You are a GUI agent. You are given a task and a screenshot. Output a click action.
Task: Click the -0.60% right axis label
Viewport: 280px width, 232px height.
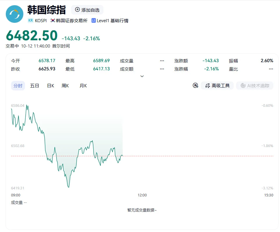[267, 106]
